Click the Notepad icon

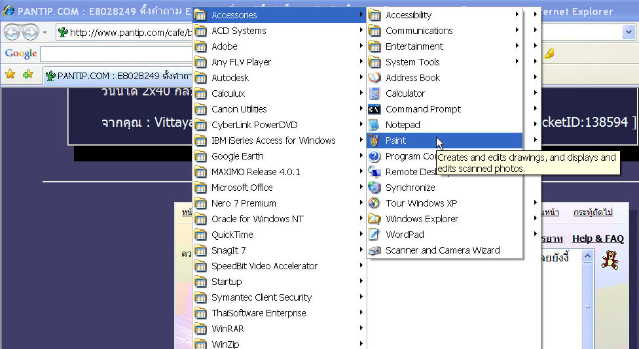[x=374, y=125]
